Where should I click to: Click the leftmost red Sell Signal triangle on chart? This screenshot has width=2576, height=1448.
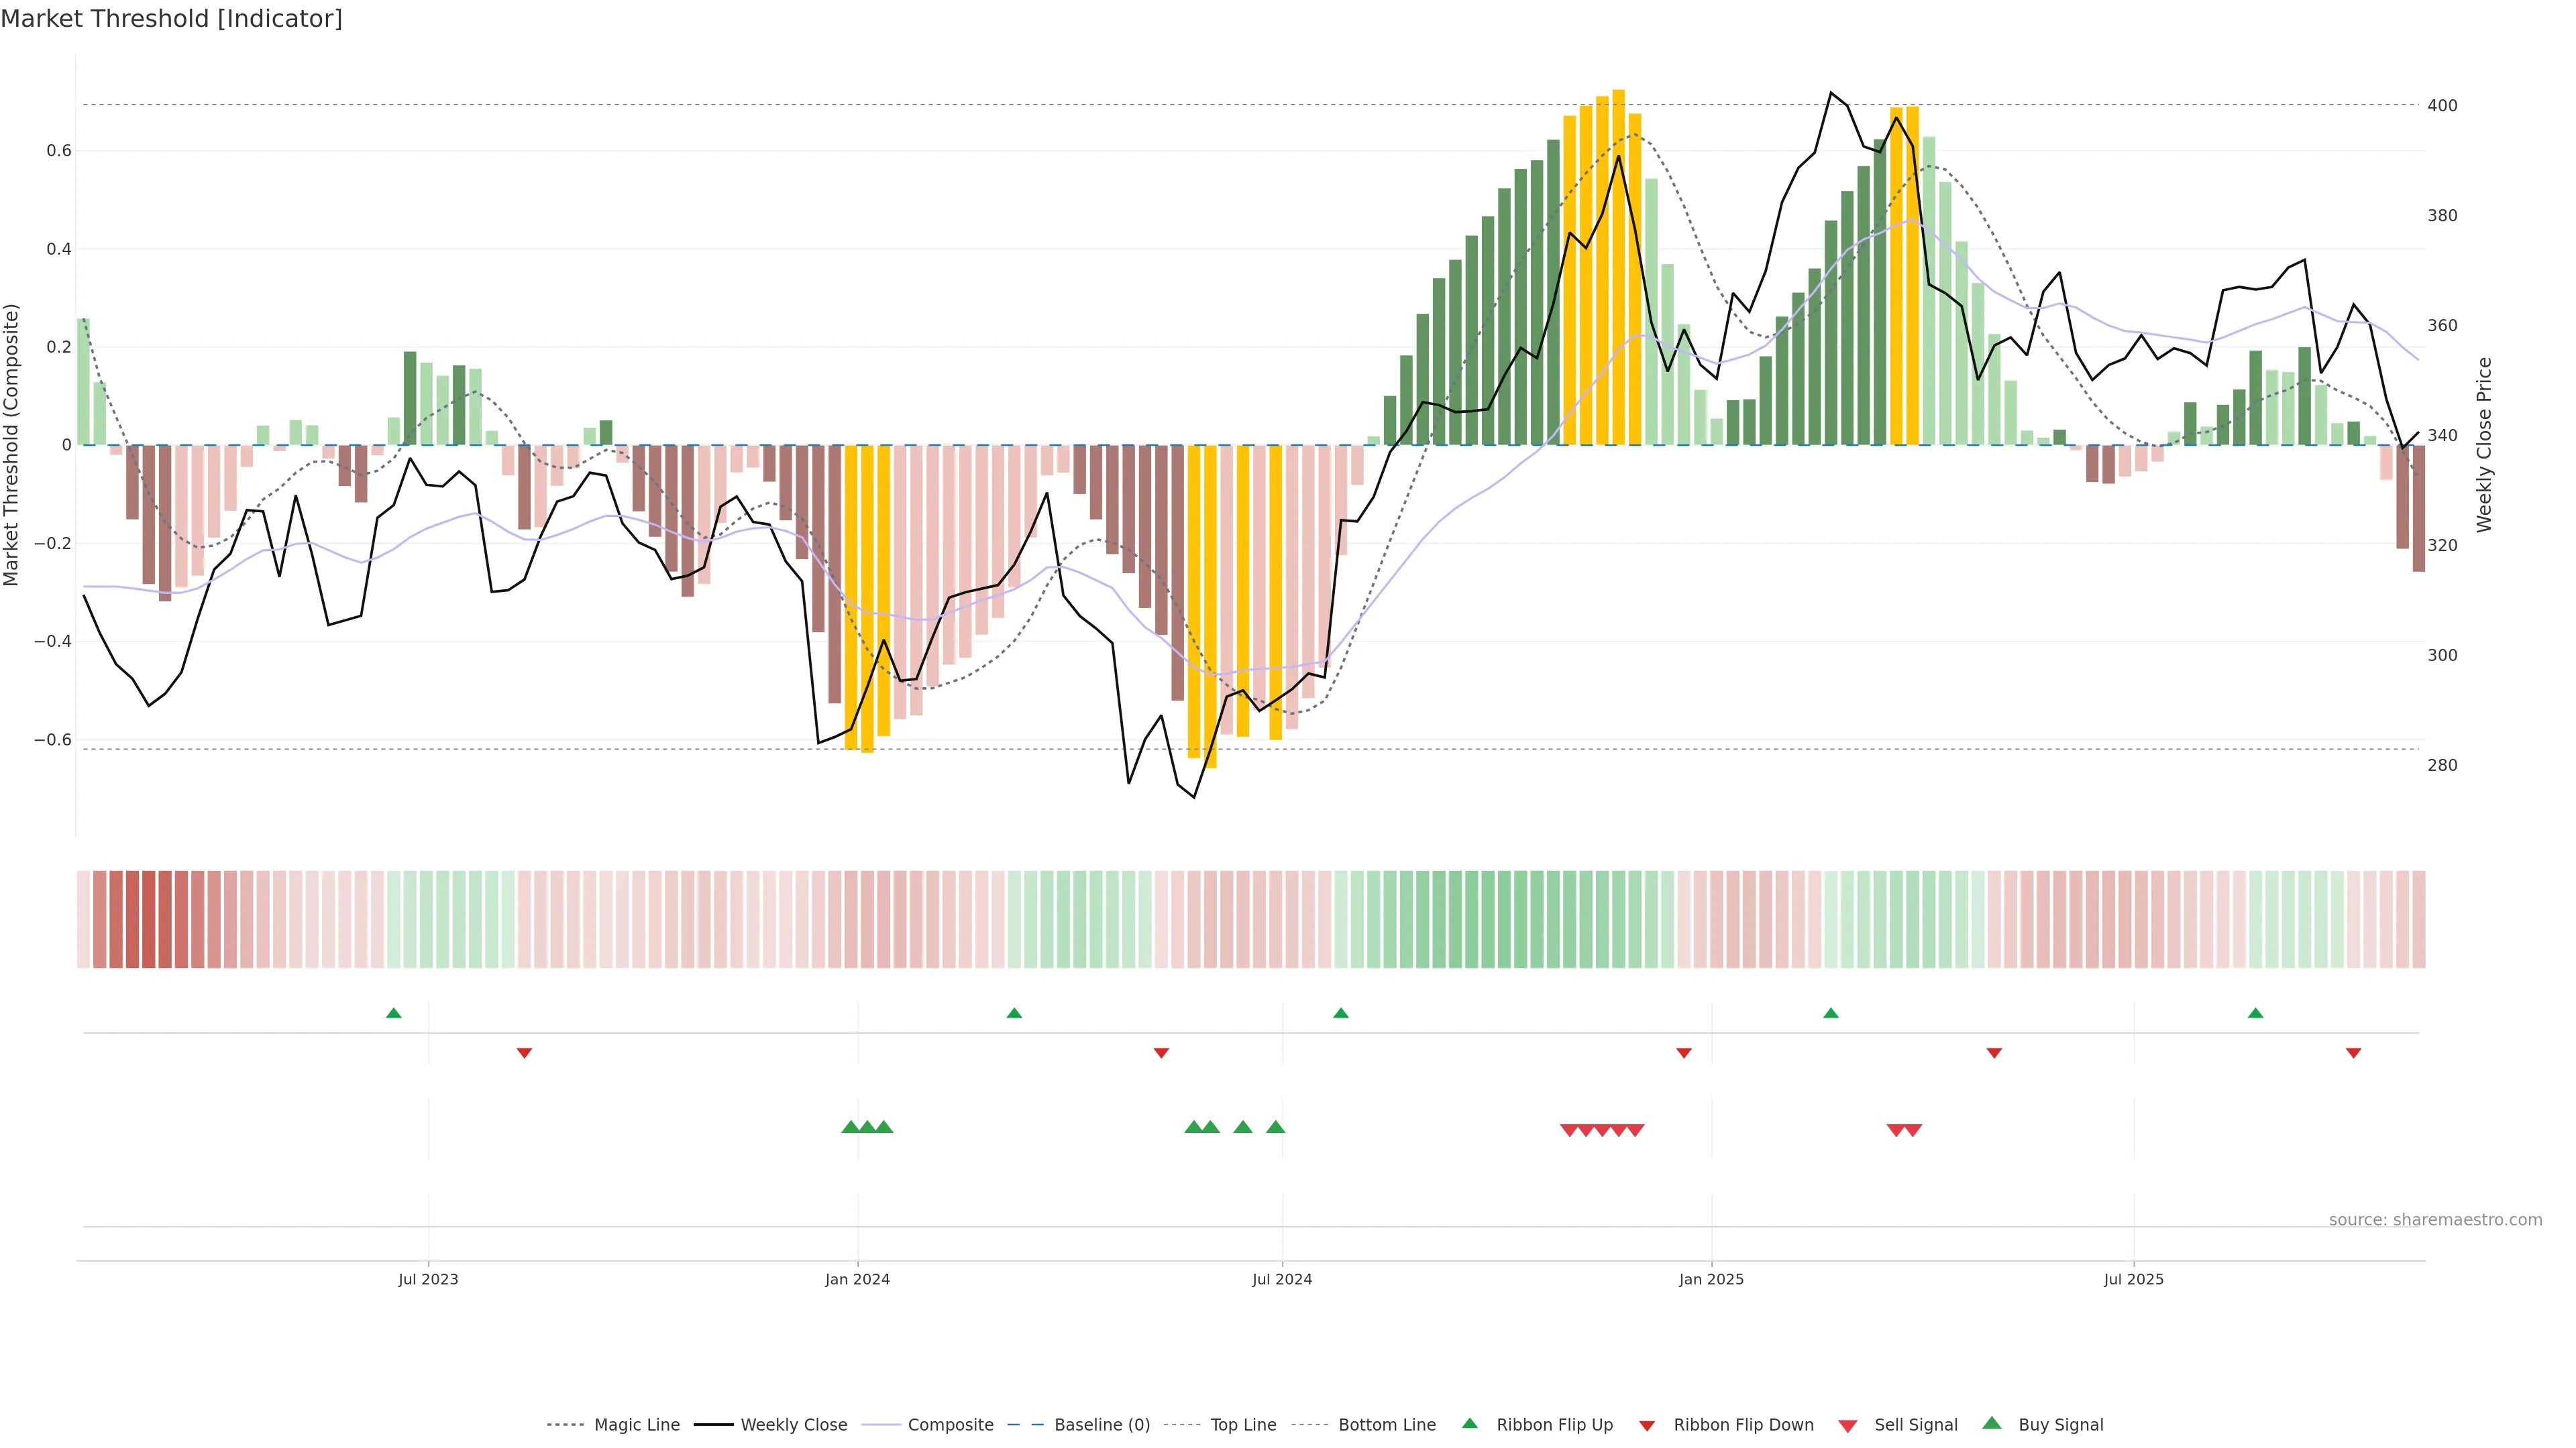1569,1130
